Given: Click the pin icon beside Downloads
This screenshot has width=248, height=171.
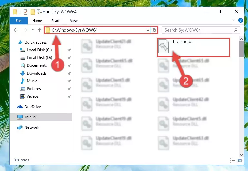Looking at the screenshot, I should click(x=69, y=73).
